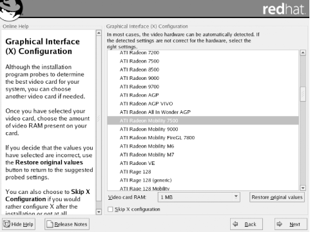Select ATI Radeon Mobility M7
The height and width of the screenshot is (232, 310).
pos(203,155)
